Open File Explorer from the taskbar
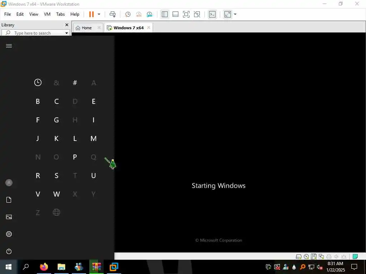Image resolution: width=366 pixels, height=274 pixels. coord(61,267)
